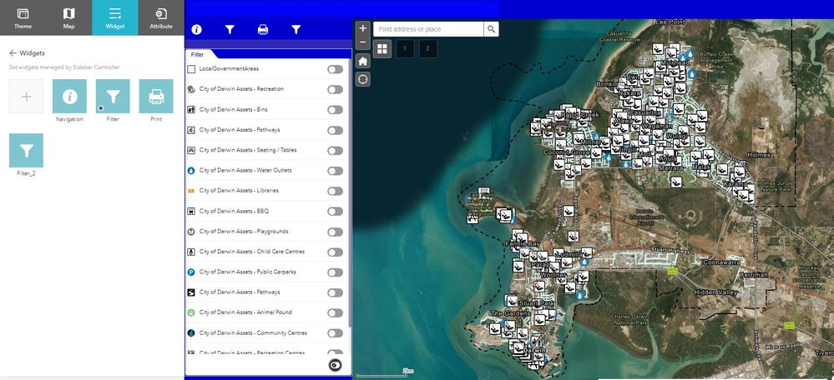Return map to home extent
This screenshot has width=834, height=380.
(363, 61)
